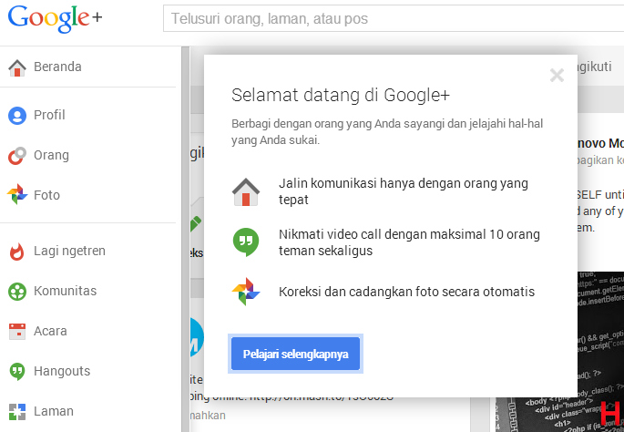
Task: Click the photos pinwheel icon inside dialog
Action: (246, 292)
